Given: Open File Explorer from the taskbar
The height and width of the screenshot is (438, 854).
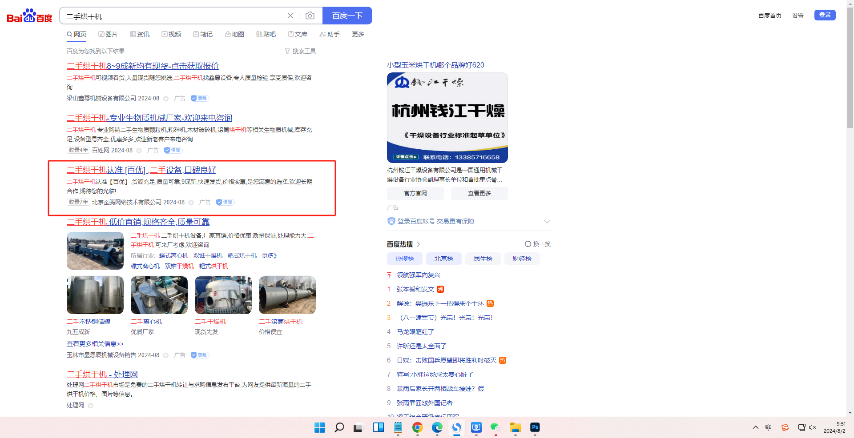Looking at the screenshot, I should [516, 427].
